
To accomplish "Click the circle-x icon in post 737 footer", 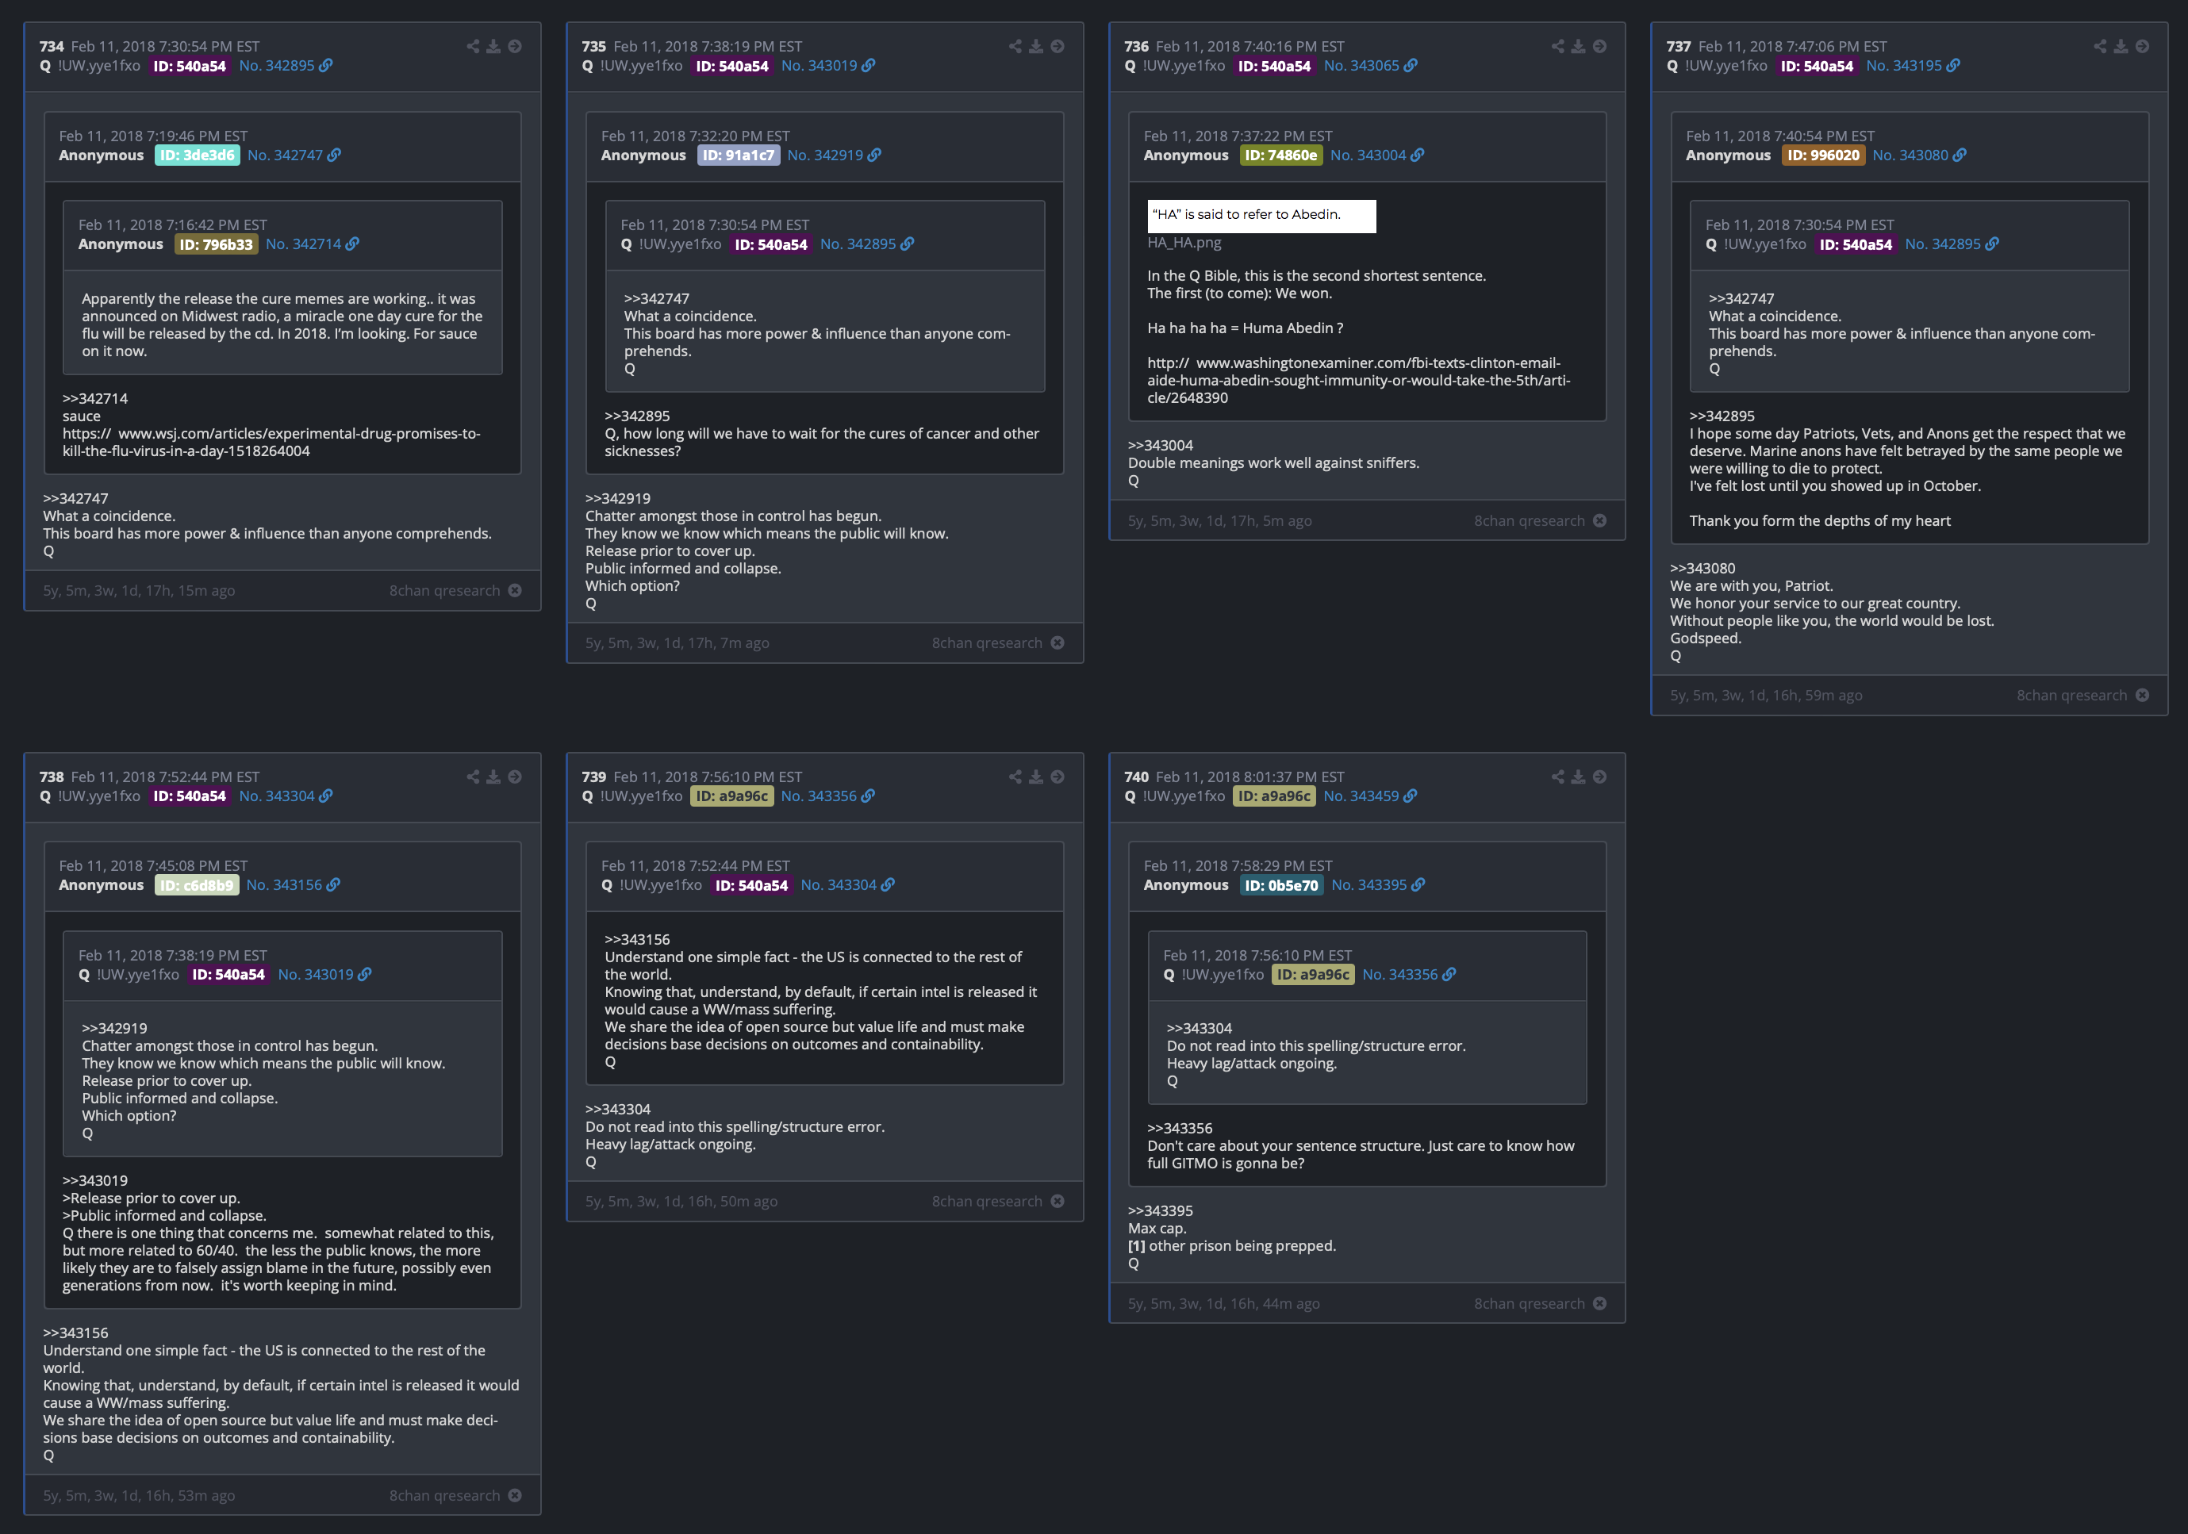I will (2142, 696).
